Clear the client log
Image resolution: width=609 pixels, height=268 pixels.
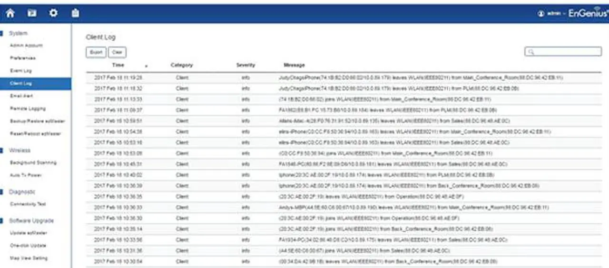tap(117, 52)
